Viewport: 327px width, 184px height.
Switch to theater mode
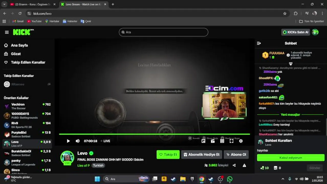pos(222,141)
